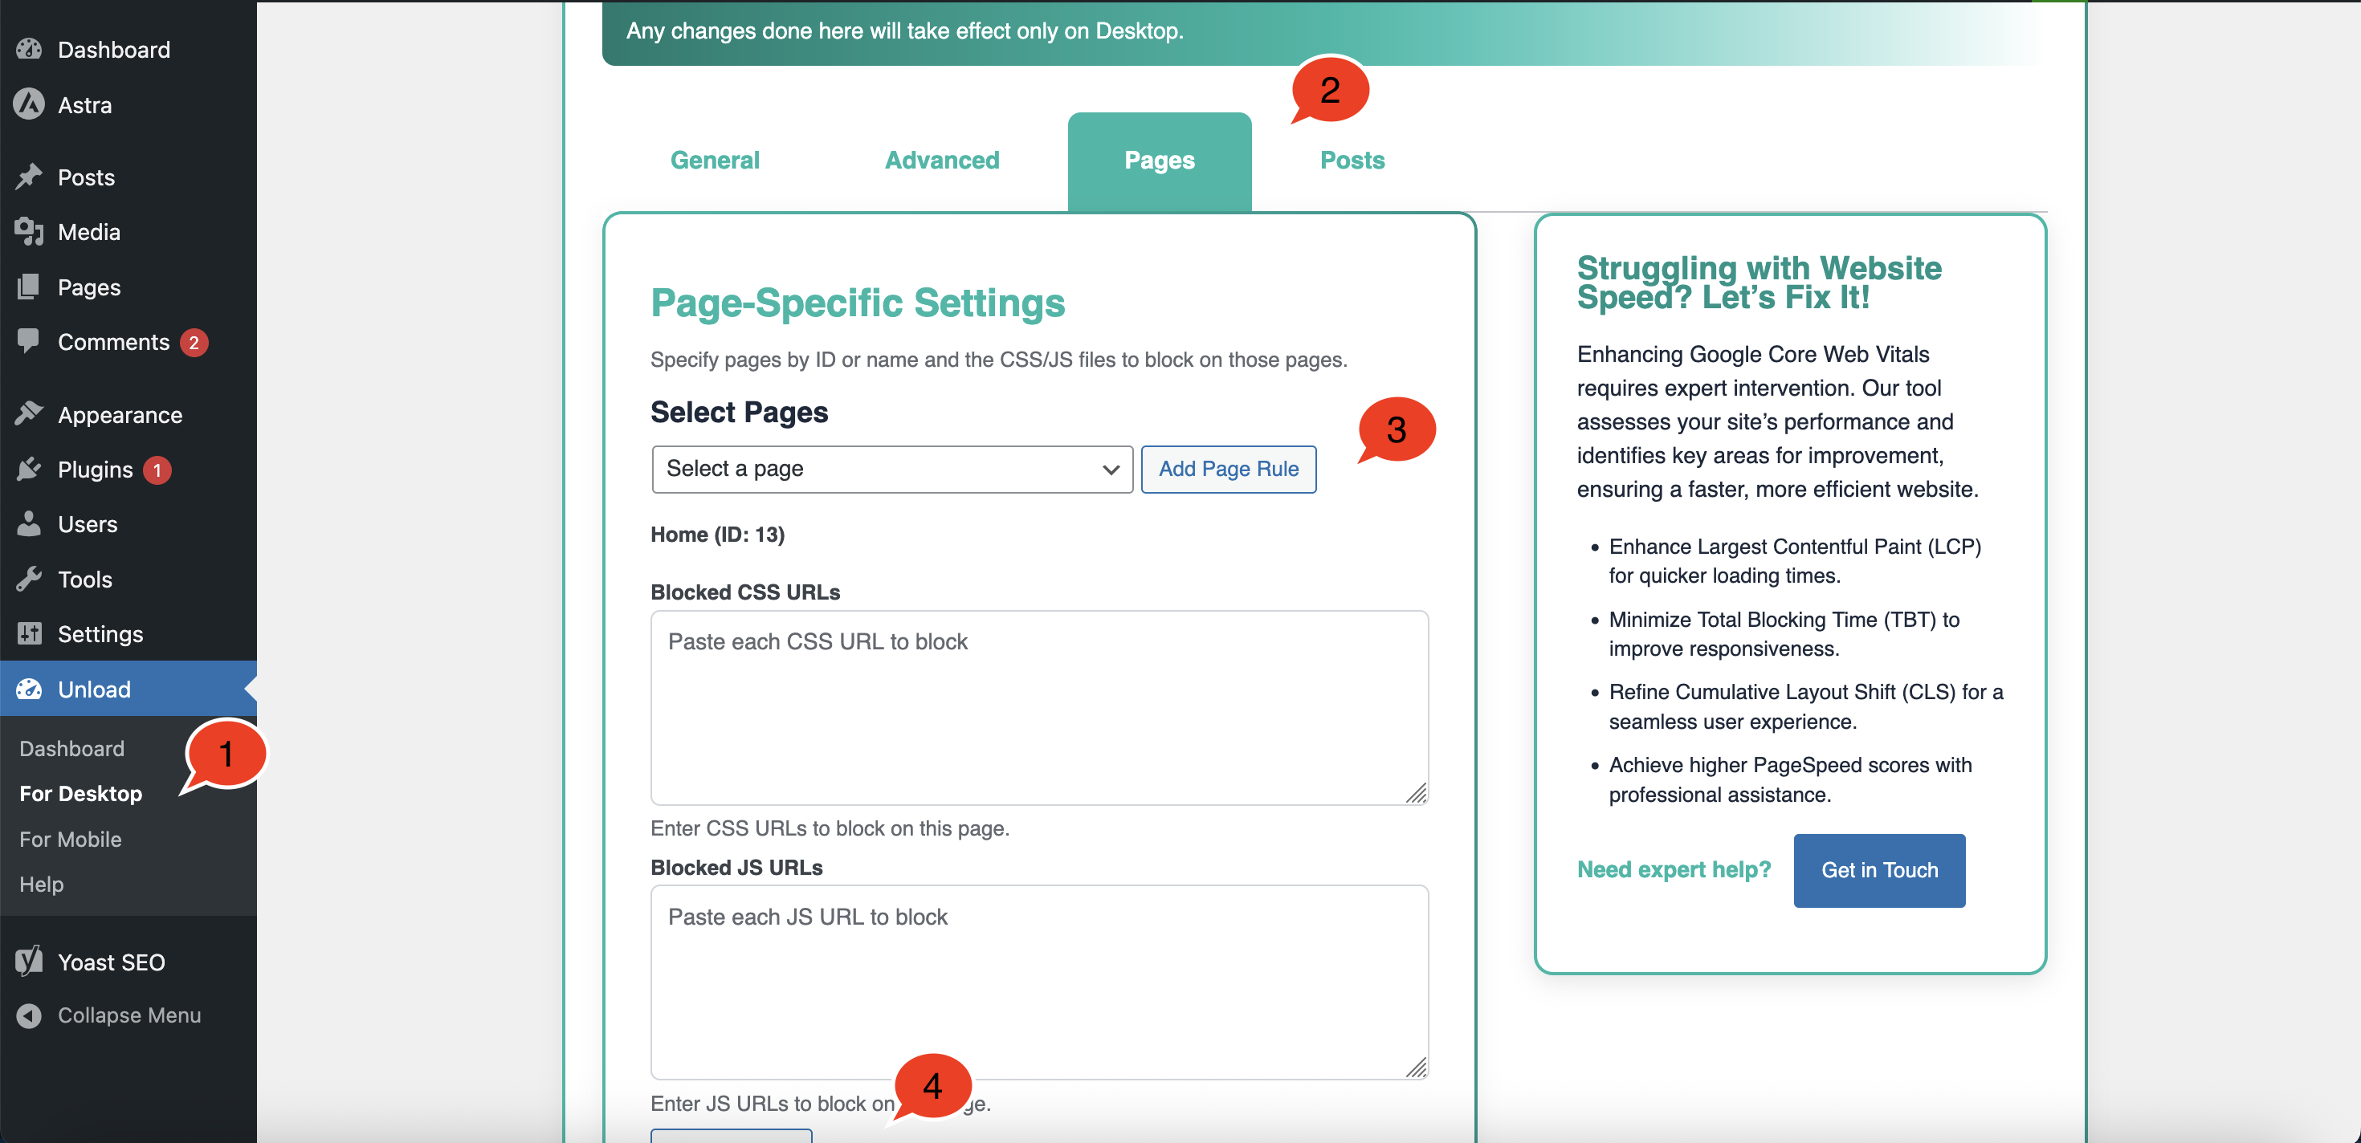2361x1143 pixels.
Task: Open For Mobile submenu item
Action: pyautogui.click(x=71, y=839)
